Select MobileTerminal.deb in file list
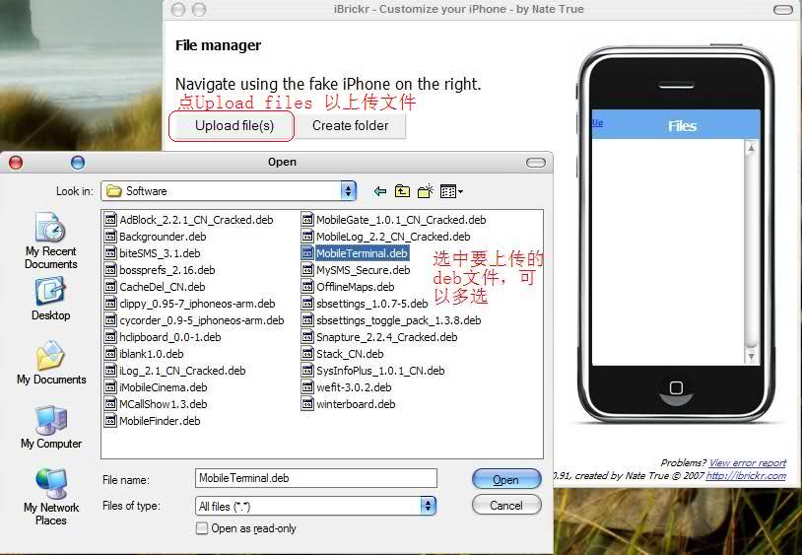802x555 pixels. point(356,253)
